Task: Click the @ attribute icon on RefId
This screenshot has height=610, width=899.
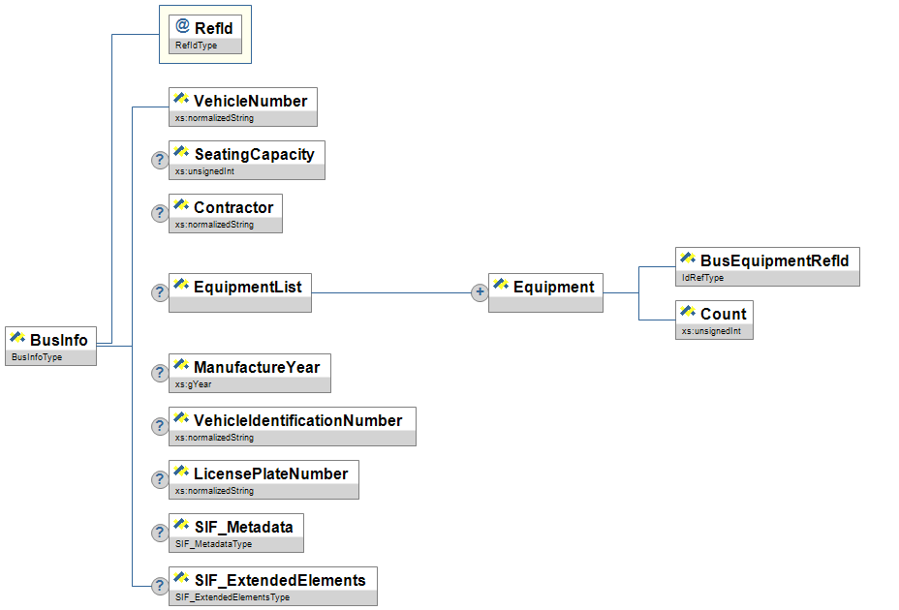Action: tap(182, 27)
